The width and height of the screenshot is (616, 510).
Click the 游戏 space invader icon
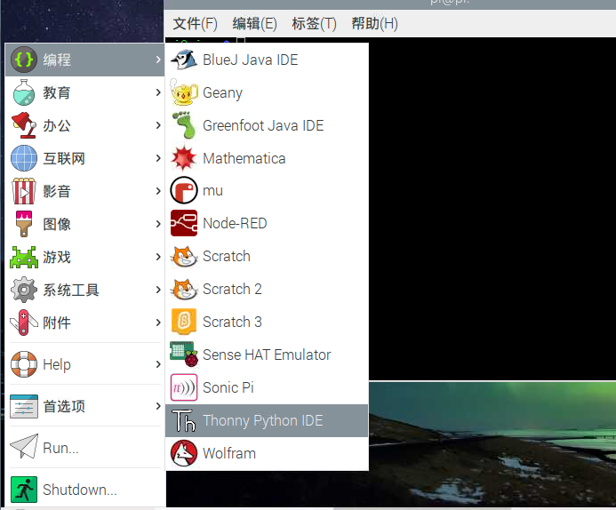coord(24,257)
